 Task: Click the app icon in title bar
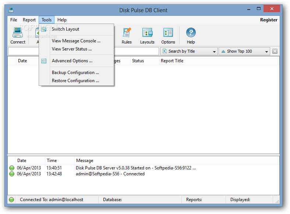11,10
